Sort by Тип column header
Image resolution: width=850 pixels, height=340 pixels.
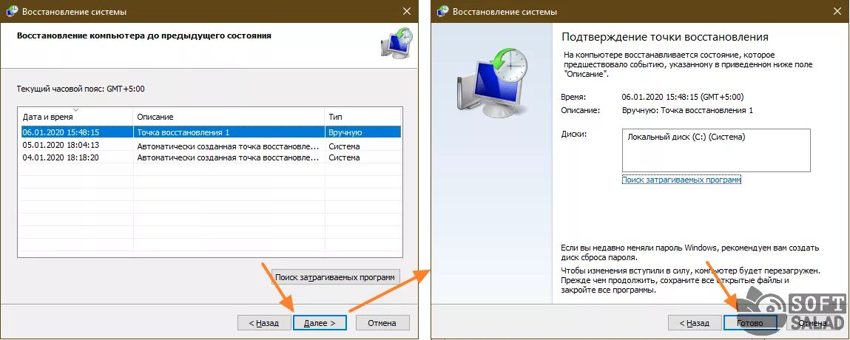362,116
